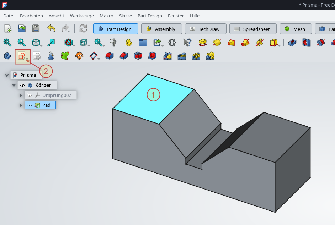Switch to the Spreadsheet workbench

[x=252, y=29]
